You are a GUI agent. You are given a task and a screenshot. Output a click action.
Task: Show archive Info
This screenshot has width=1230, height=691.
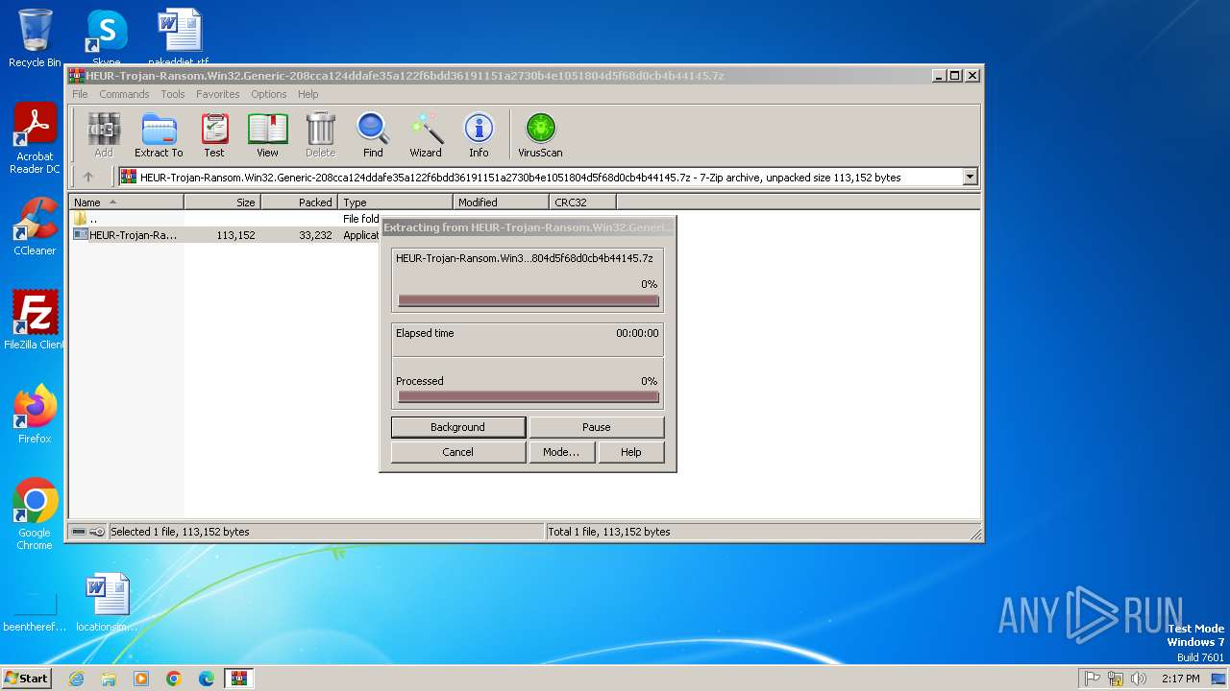[x=479, y=134]
